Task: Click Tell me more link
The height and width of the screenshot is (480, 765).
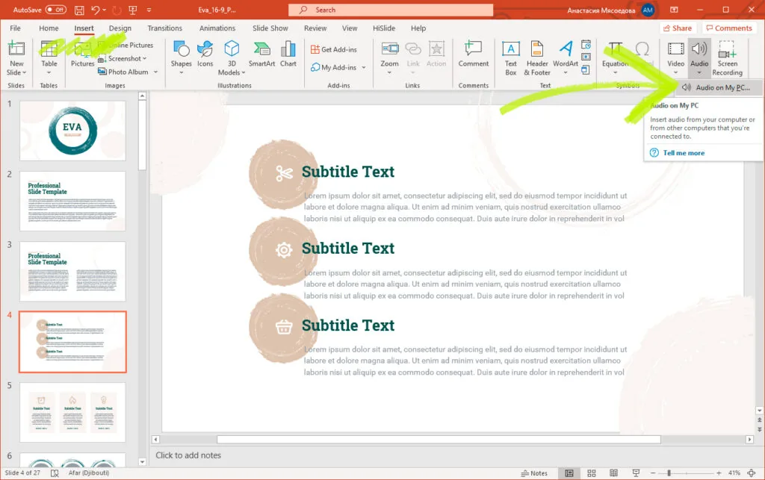Action: point(684,153)
